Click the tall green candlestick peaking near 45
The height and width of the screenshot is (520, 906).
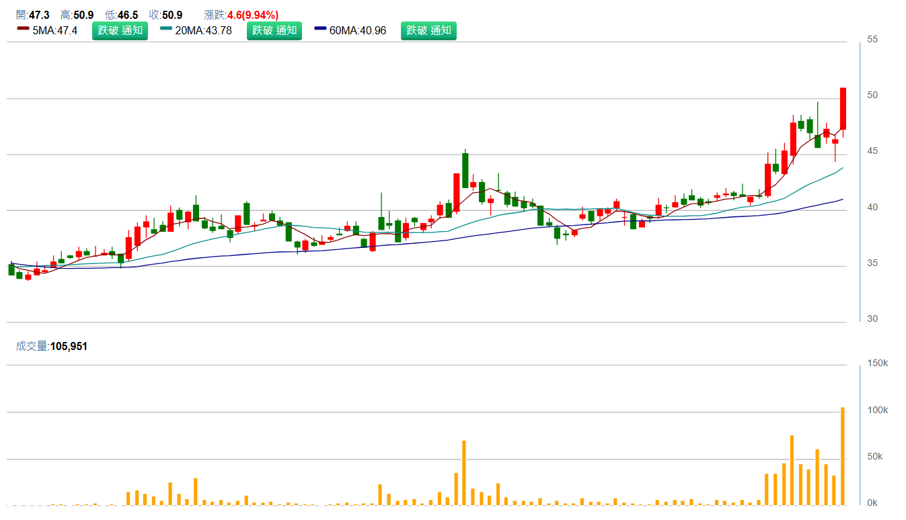[465, 170]
